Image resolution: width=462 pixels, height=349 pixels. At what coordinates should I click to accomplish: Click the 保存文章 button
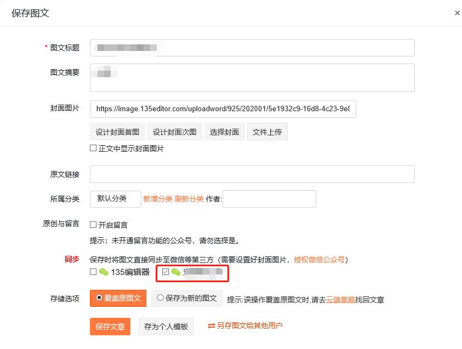coord(110,327)
